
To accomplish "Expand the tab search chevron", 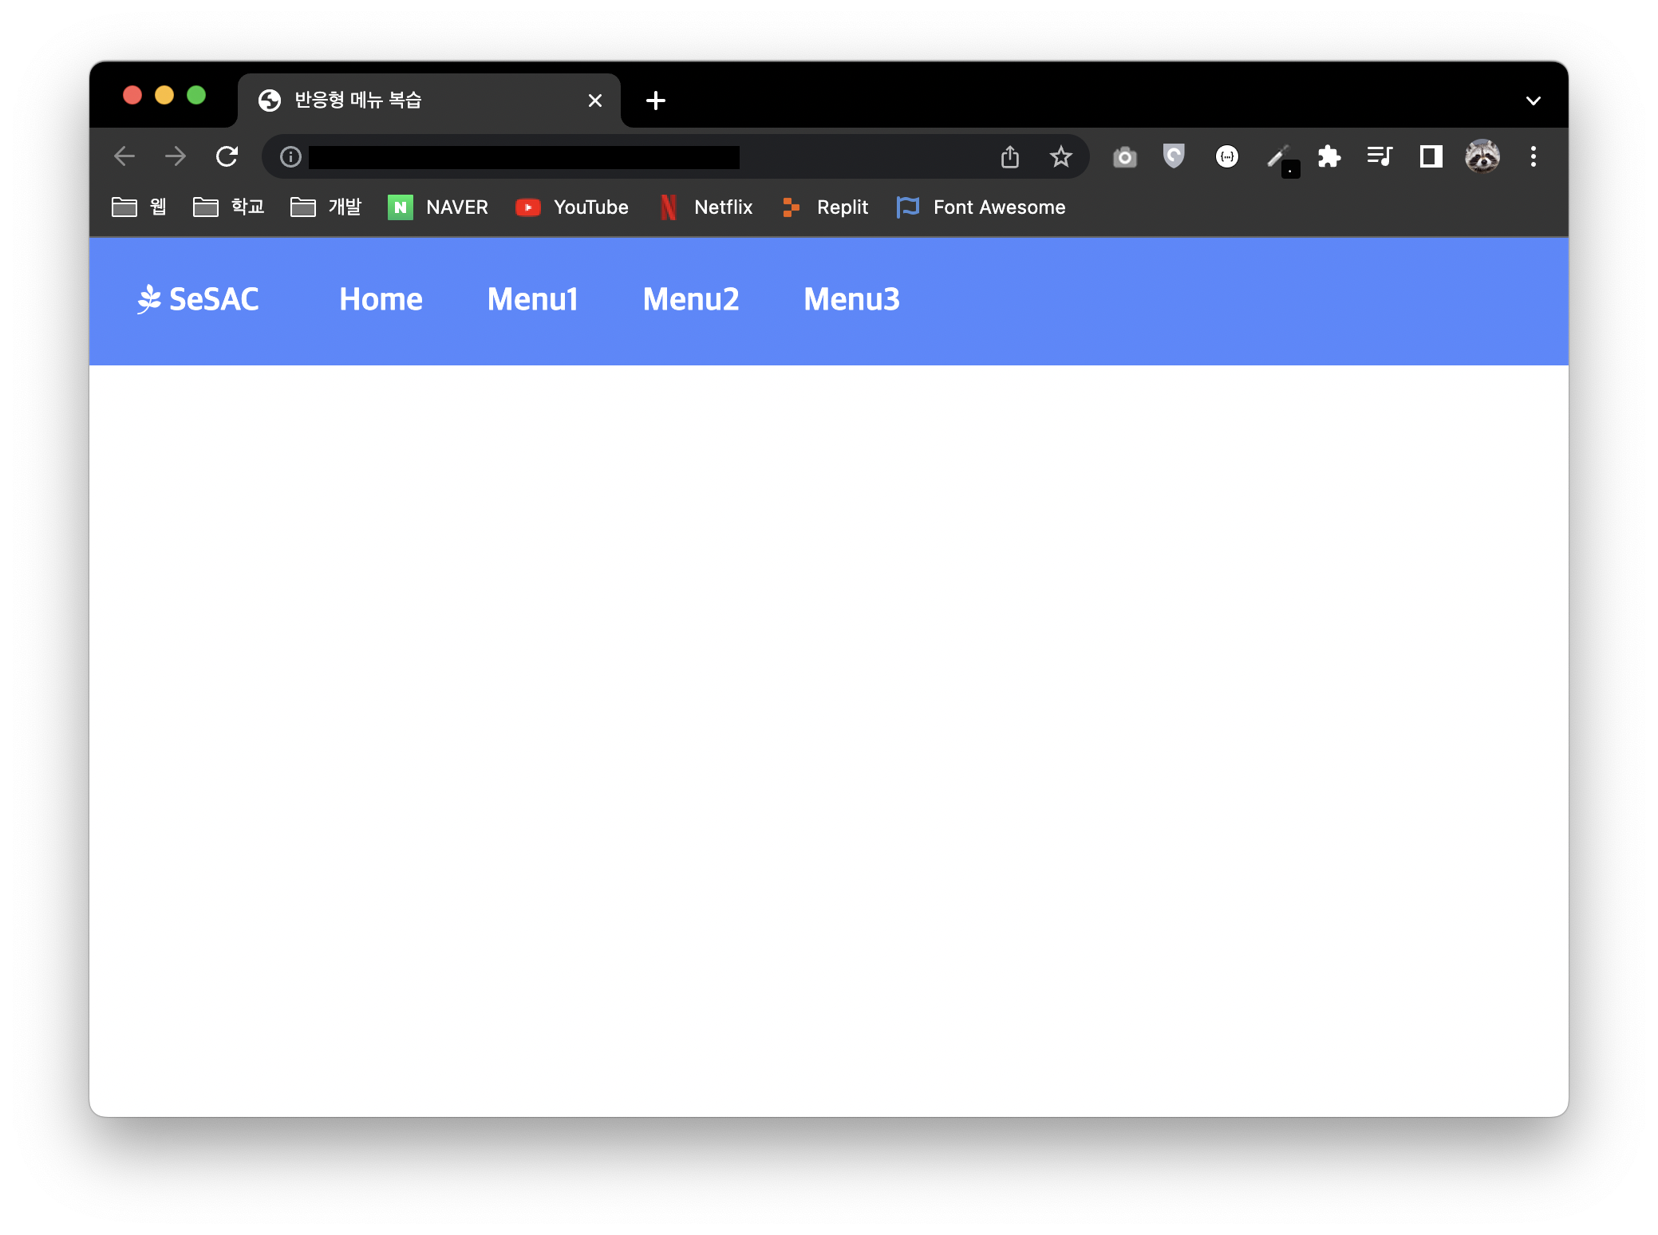I will (x=1533, y=101).
